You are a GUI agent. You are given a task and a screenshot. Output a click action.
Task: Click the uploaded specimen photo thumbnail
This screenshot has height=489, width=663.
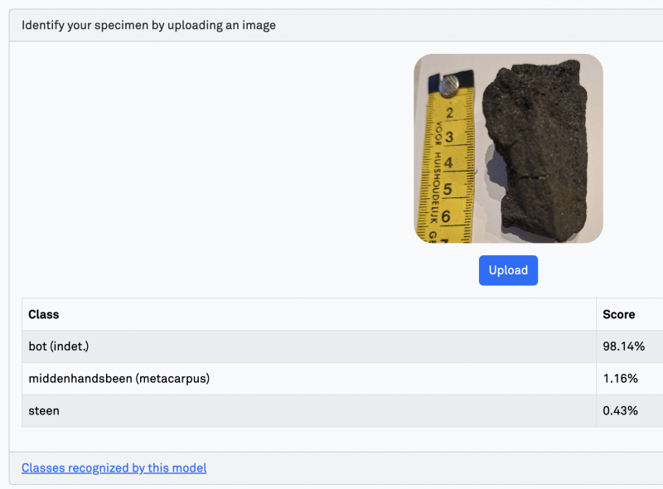508,149
